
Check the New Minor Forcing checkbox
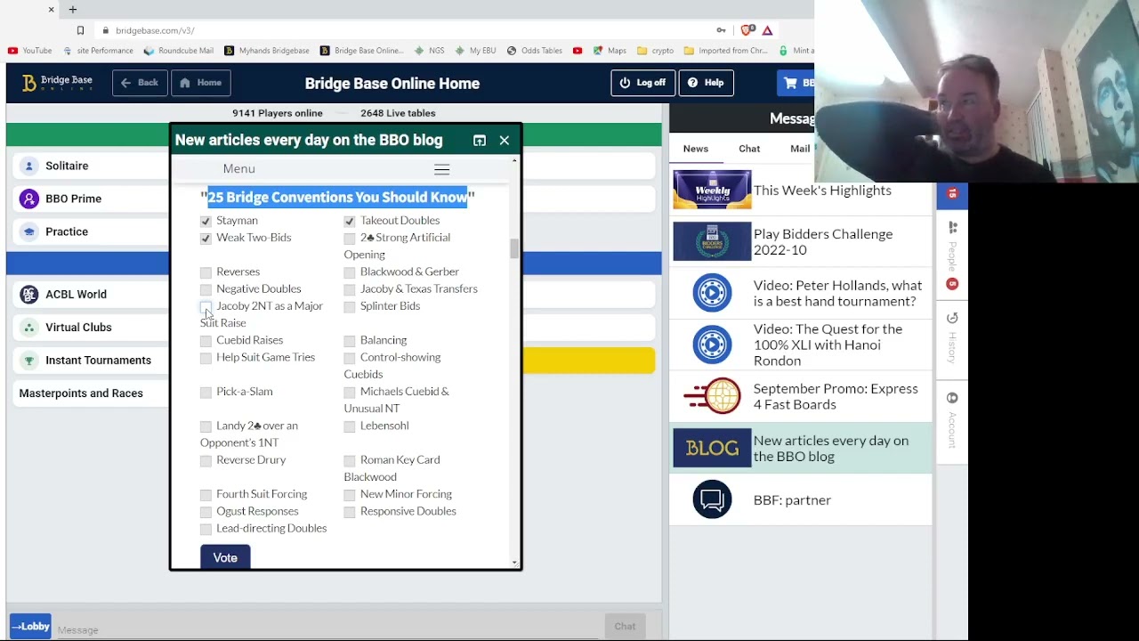(350, 495)
